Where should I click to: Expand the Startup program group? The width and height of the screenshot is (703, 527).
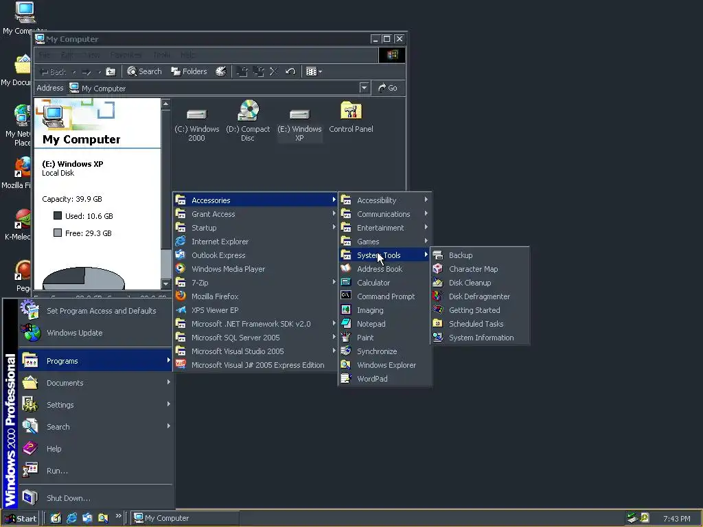[255, 228]
